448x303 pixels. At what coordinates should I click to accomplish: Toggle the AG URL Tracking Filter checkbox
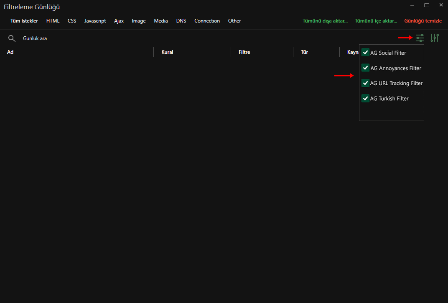coord(365,83)
